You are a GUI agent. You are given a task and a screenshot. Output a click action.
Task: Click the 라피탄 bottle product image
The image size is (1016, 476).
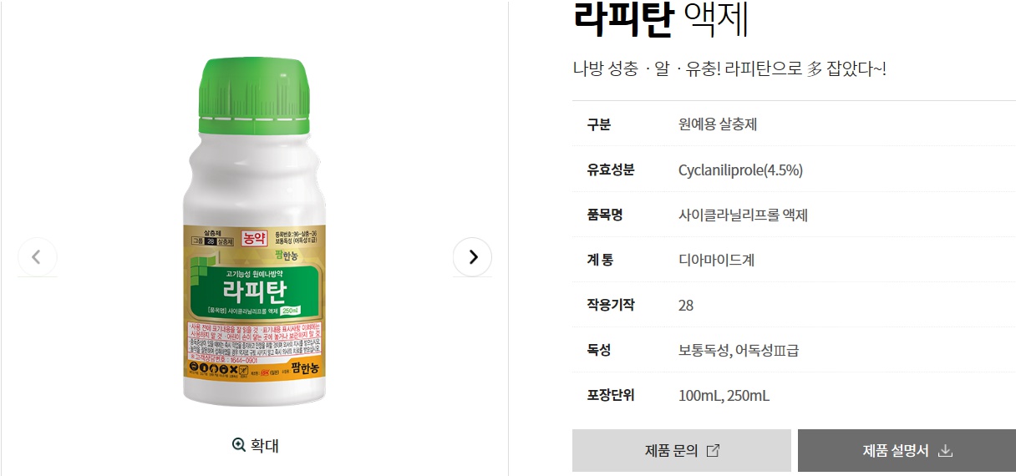pos(256,232)
